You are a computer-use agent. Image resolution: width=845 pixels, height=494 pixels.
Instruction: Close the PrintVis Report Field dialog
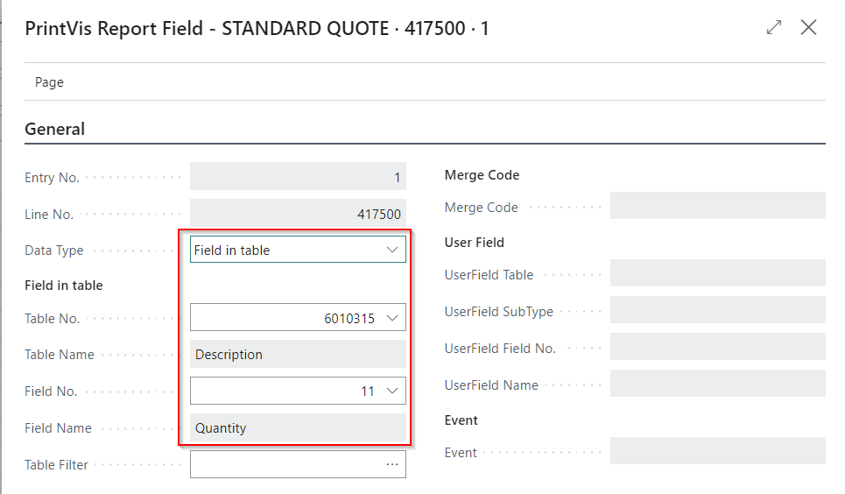pos(808,28)
